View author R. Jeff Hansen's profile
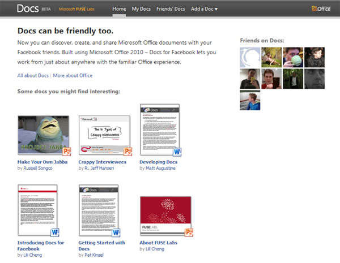This screenshot has height=263, width=340. (x=99, y=168)
